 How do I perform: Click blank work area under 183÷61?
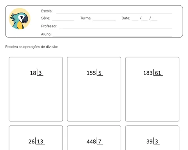coord(152,99)
